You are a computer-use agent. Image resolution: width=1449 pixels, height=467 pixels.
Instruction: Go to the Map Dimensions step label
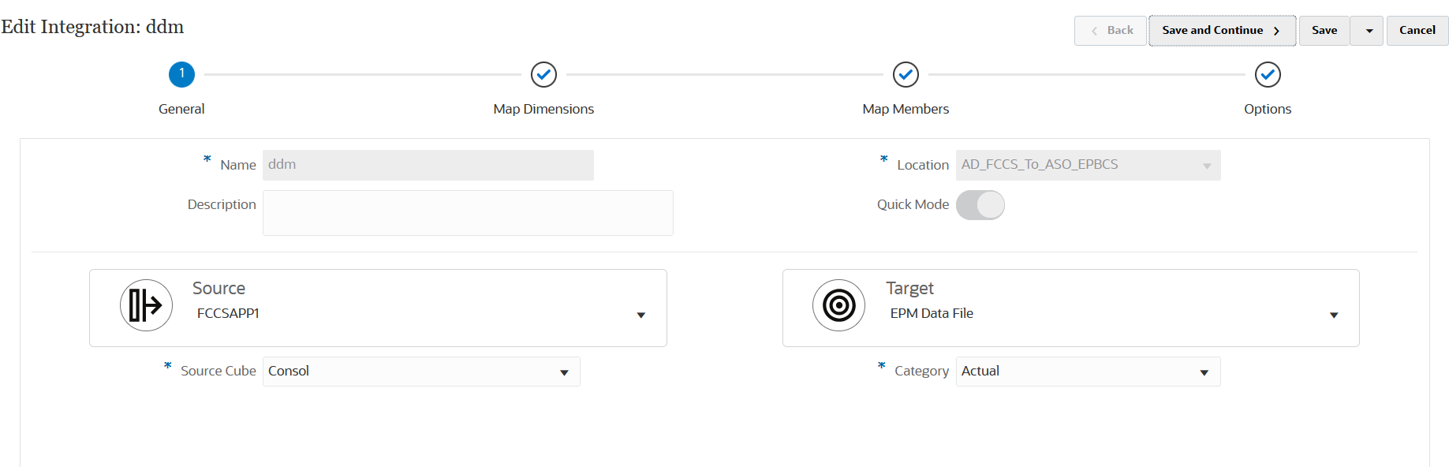[x=543, y=109]
